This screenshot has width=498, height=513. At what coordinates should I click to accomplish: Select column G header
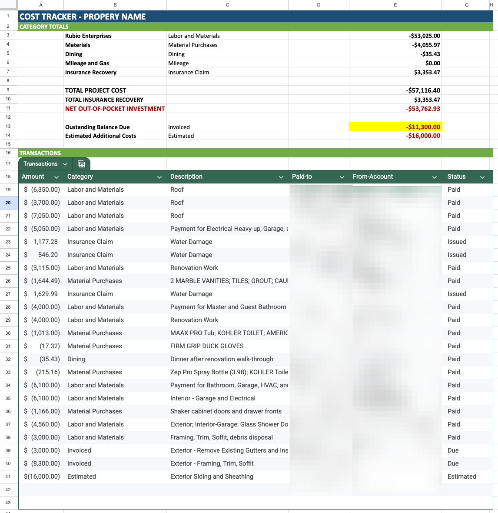click(466, 5)
